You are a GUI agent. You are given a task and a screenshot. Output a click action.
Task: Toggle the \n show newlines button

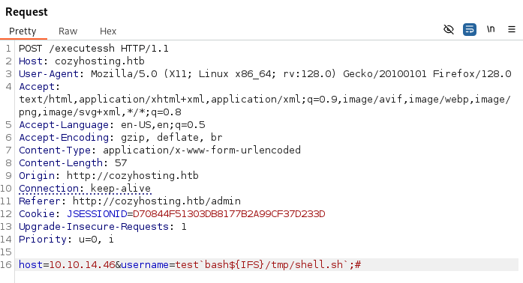490,29
